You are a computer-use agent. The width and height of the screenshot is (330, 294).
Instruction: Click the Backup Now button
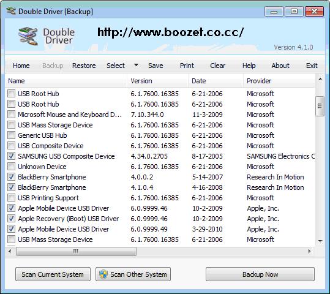pos(260,274)
